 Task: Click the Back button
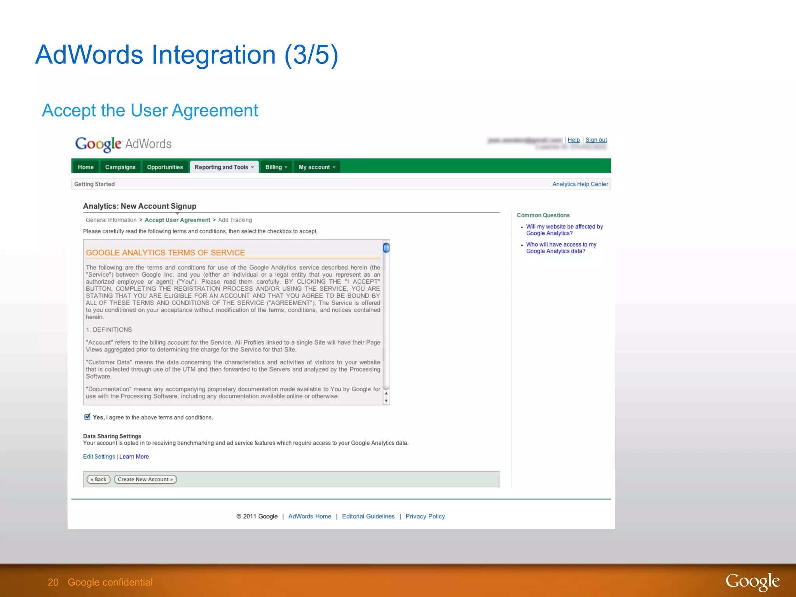pyautogui.click(x=99, y=480)
